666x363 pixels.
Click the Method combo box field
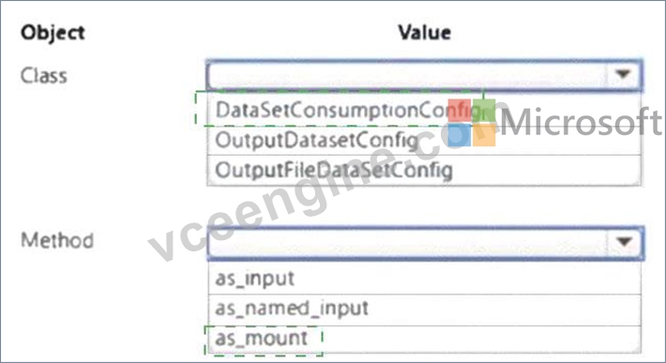[x=426, y=242]
